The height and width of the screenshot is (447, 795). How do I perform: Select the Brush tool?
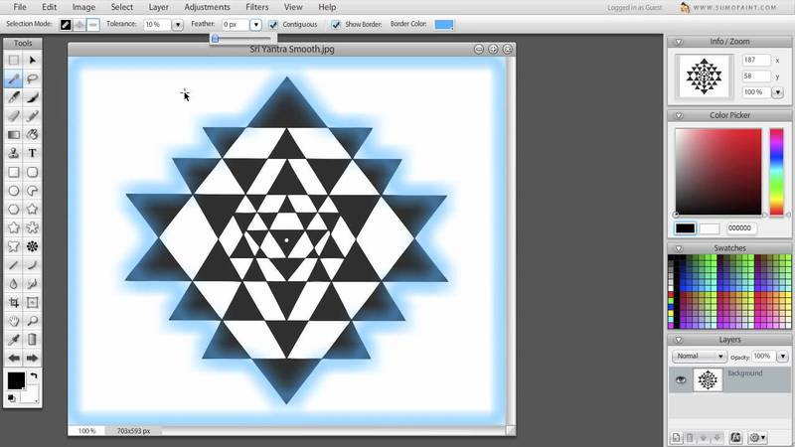click(x=14, y=97)
